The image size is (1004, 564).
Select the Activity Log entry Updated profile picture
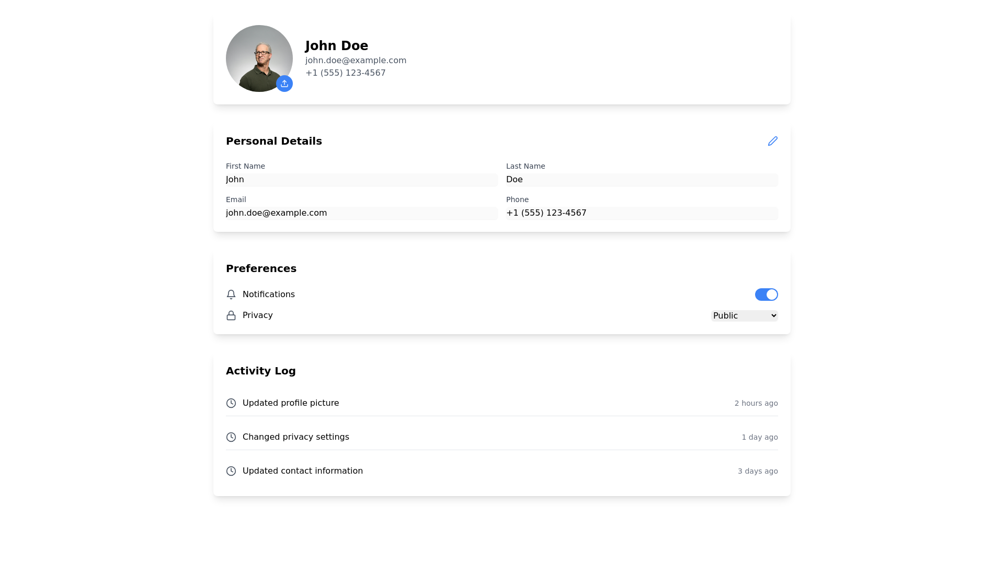click(x=291, y=403)
